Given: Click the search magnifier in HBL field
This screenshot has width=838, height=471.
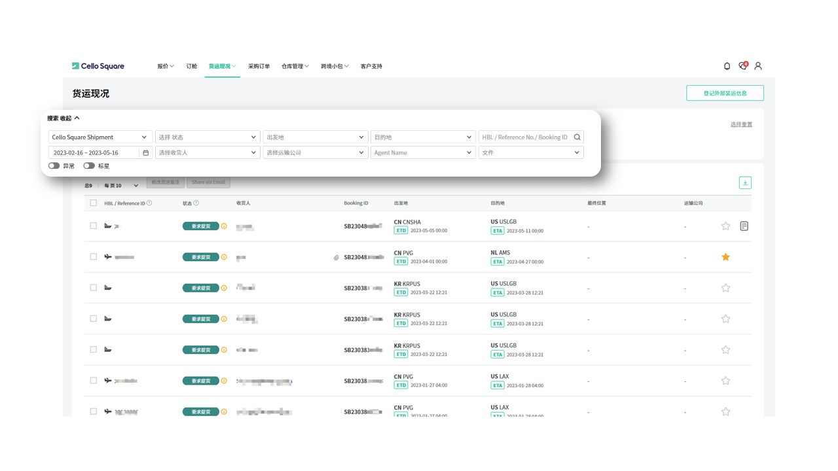Looking at the screenshot, I should tap(577, 137).
